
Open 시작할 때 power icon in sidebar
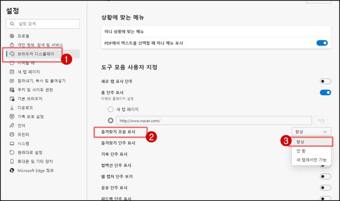[x=12, y=63]
